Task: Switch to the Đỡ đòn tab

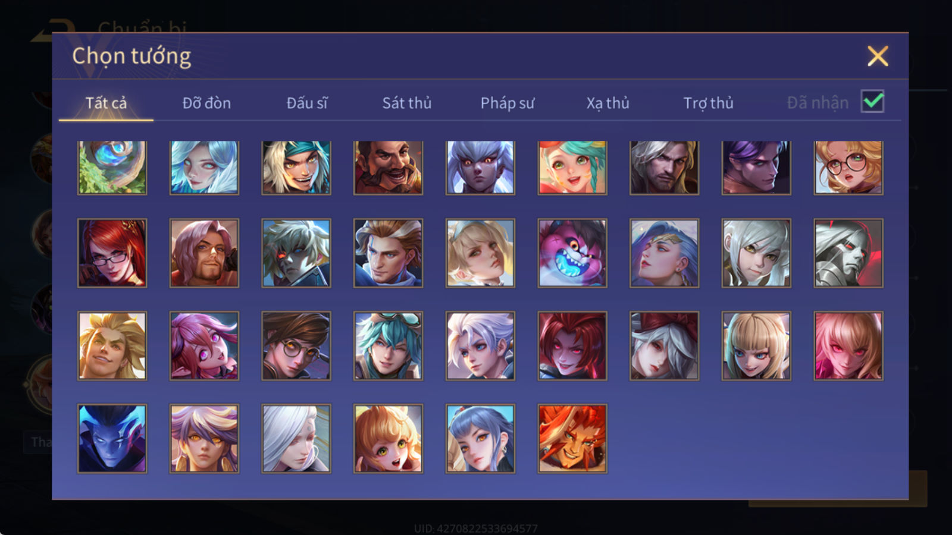Action: 206,103
